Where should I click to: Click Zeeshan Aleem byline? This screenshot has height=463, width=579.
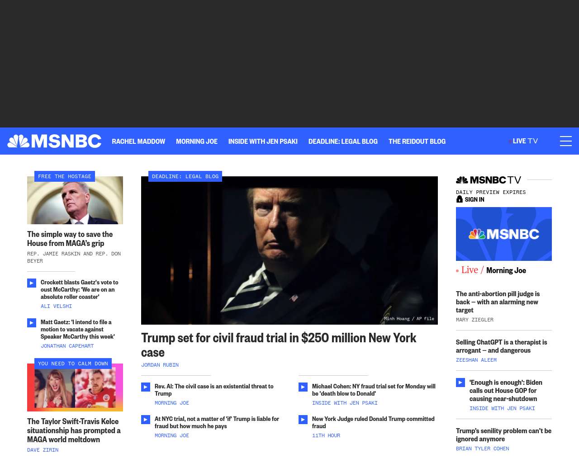pyautogui.click(x=476, y=360)
